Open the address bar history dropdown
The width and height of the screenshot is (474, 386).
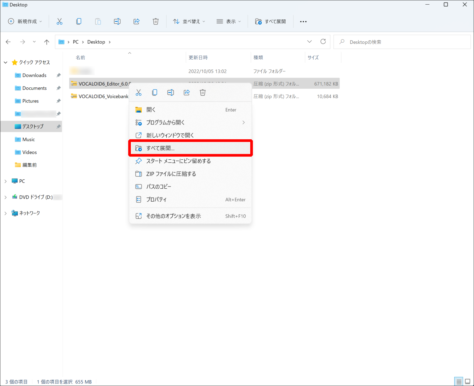click(310, 42)
